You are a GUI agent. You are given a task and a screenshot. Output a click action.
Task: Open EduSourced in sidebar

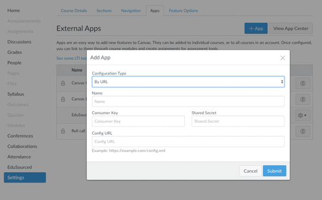coord(20,167)
